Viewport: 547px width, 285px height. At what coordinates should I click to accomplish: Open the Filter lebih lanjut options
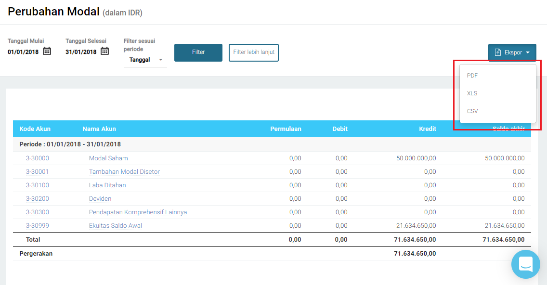(x=254, y=52)
